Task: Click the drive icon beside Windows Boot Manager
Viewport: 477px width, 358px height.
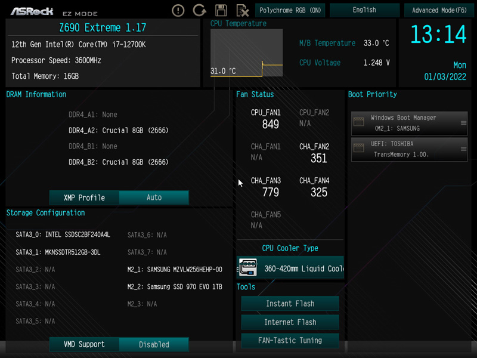Action: (x=359, y=122)
